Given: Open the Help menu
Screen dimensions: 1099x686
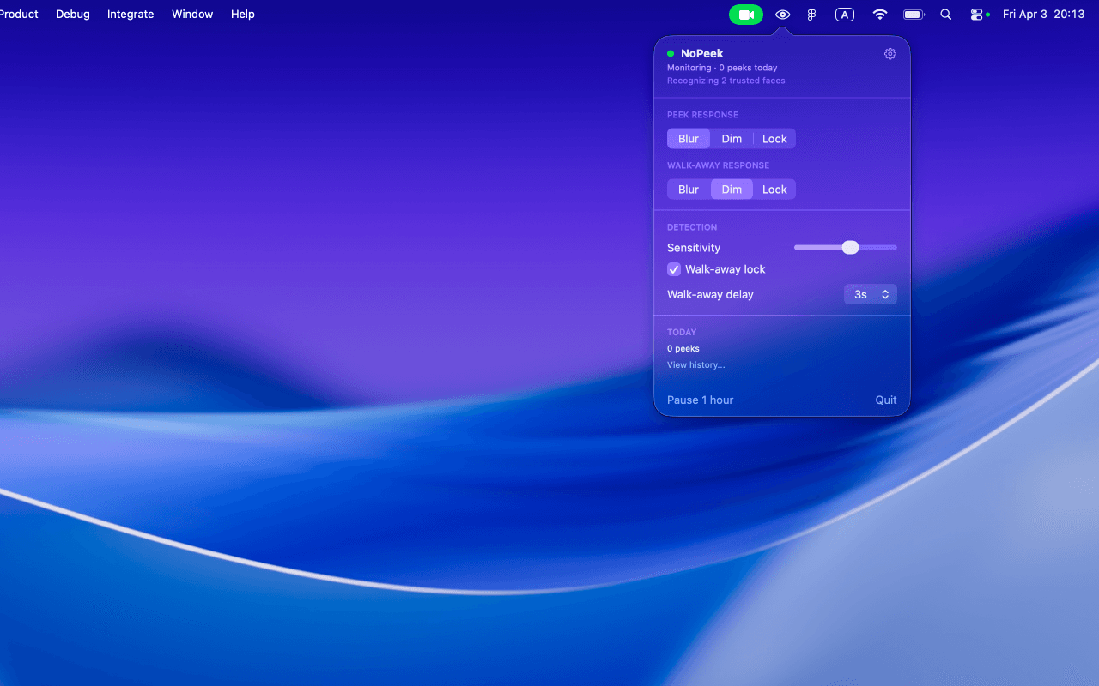Looking at the screenshot, I should click(x=242, y=14).
